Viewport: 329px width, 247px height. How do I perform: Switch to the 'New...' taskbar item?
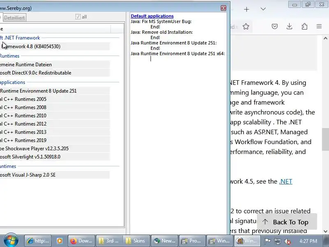pos(164,241)
